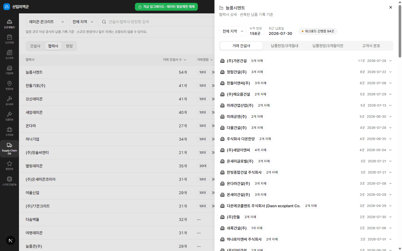Viewport: 402px width, 251px height.
Task: Click the folder icon next to 늘품시멘트 title
Action: tap(221, 8)
